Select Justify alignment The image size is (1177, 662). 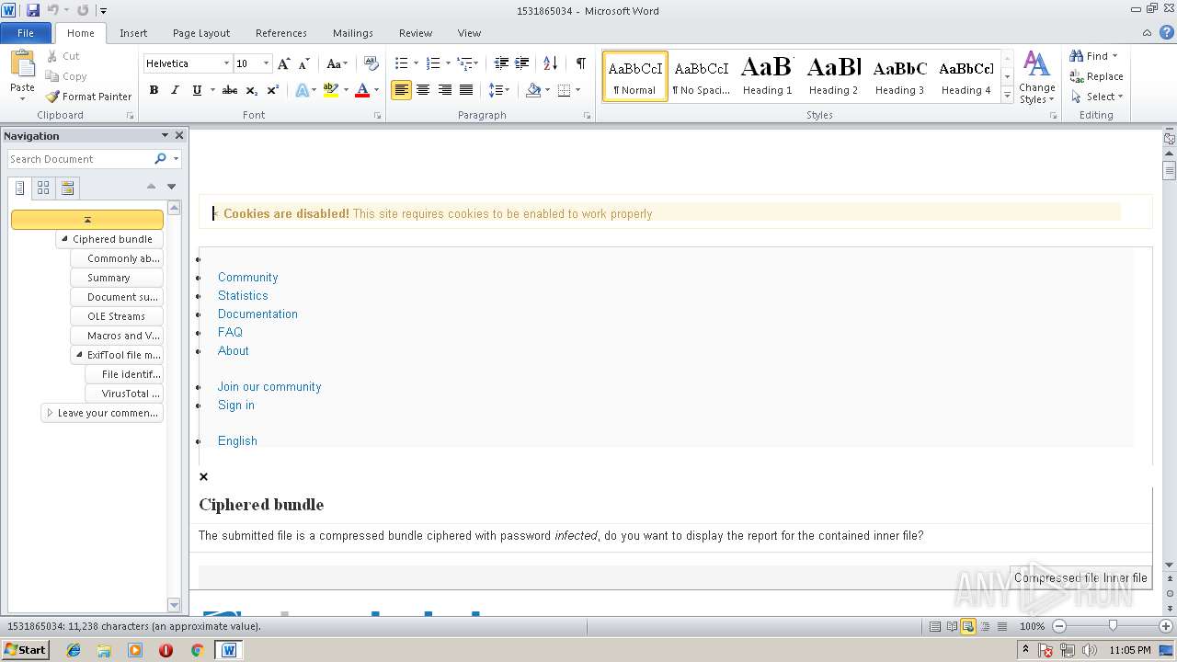(x=466, y=90)
